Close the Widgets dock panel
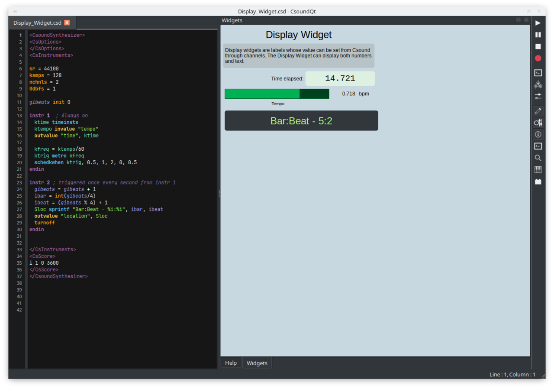Screen dimensions: 554x389 (526, 20)
